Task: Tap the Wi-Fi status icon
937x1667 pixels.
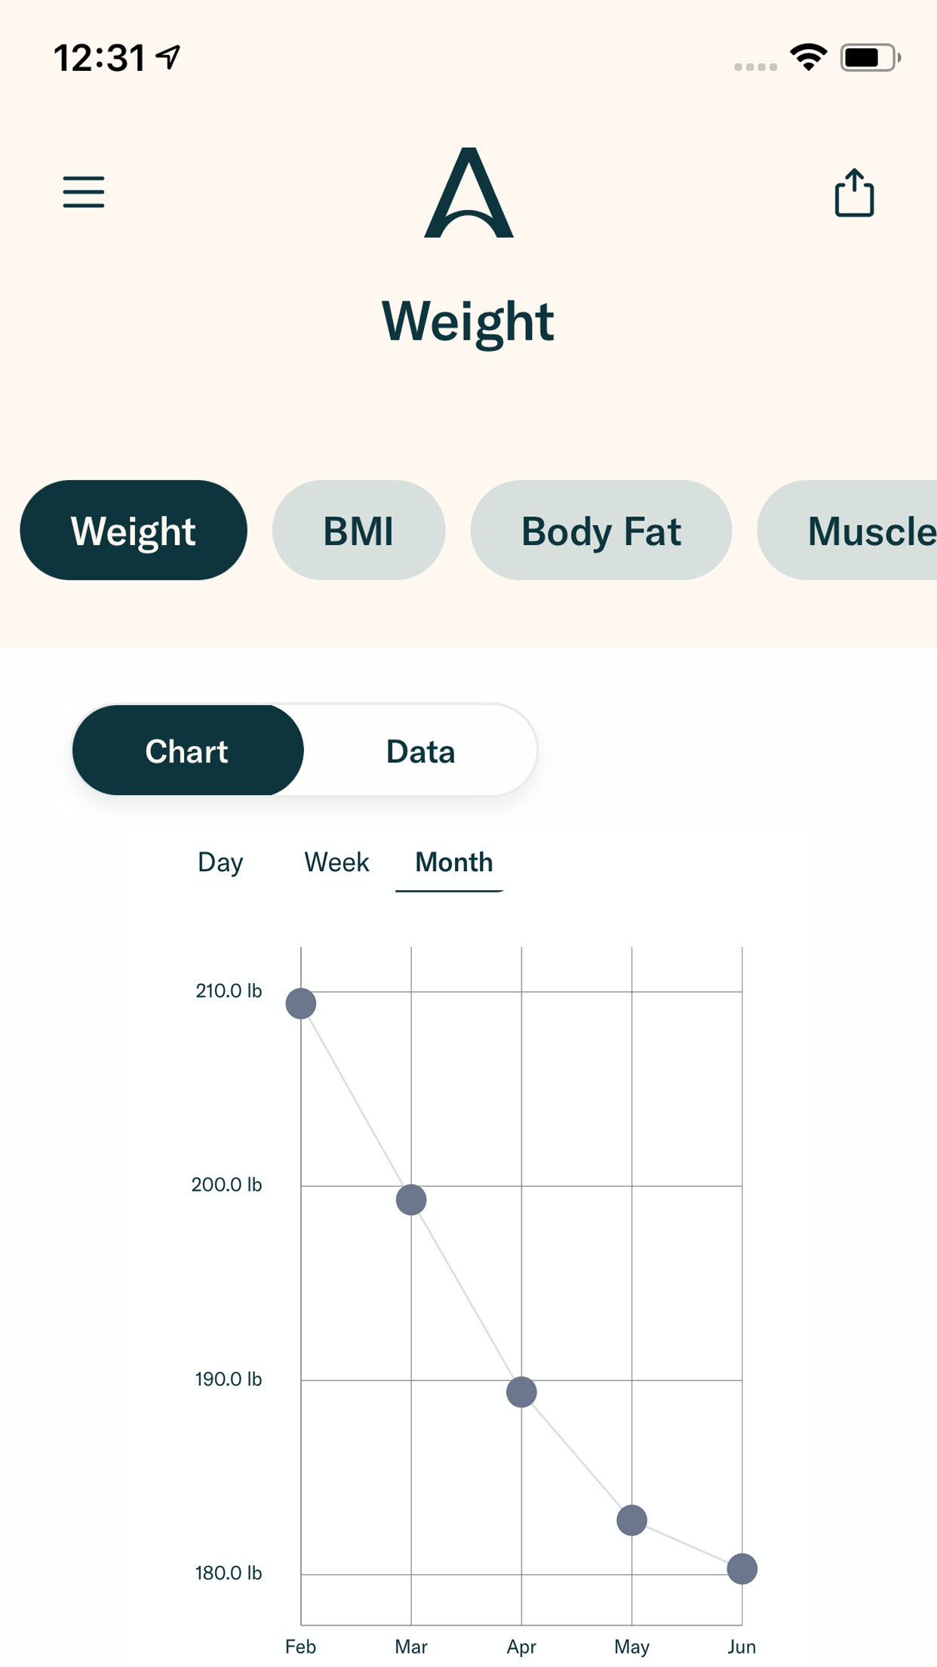Action: (808, 57)
